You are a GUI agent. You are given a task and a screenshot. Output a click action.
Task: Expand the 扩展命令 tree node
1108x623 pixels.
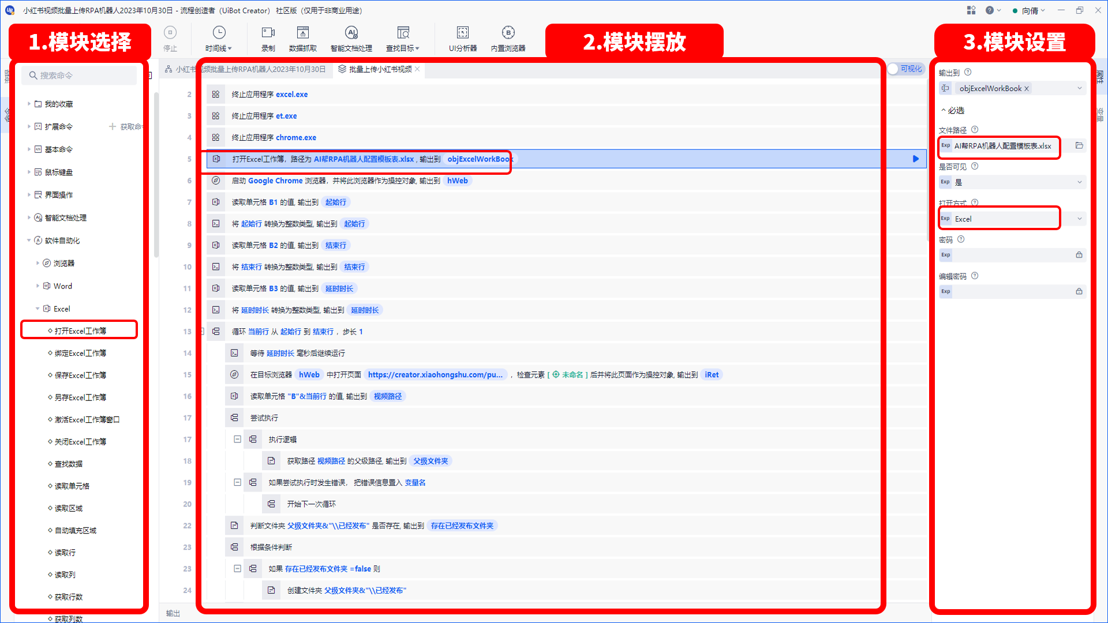(29, 126)
